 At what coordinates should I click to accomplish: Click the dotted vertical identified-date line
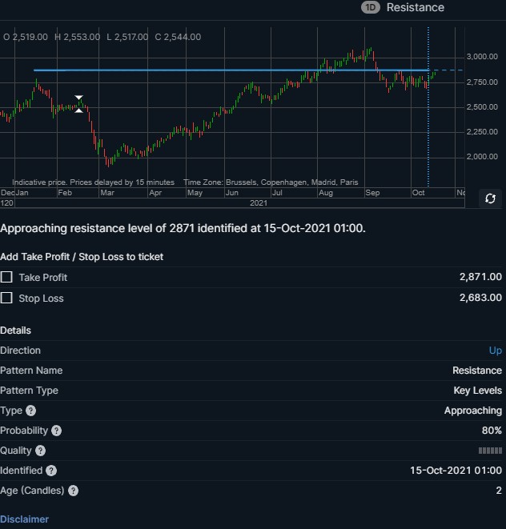pyautogui.click(x=428, y=107)
